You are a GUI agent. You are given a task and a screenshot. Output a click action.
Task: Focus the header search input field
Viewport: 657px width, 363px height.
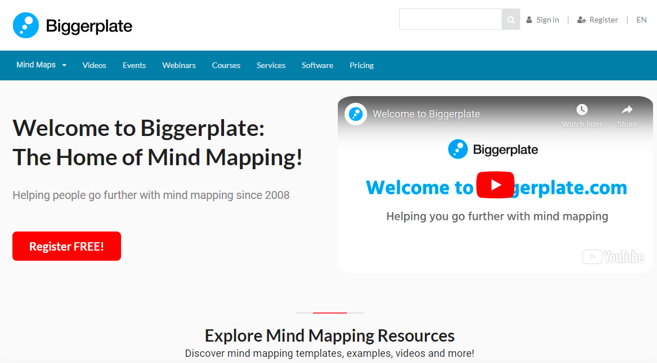tap(450, 19)
